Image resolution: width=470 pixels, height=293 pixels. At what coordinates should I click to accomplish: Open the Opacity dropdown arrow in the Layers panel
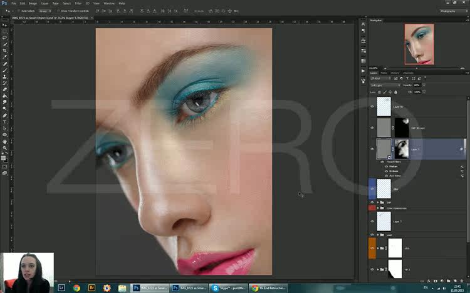pyautogui.click(x=424, y=86)
